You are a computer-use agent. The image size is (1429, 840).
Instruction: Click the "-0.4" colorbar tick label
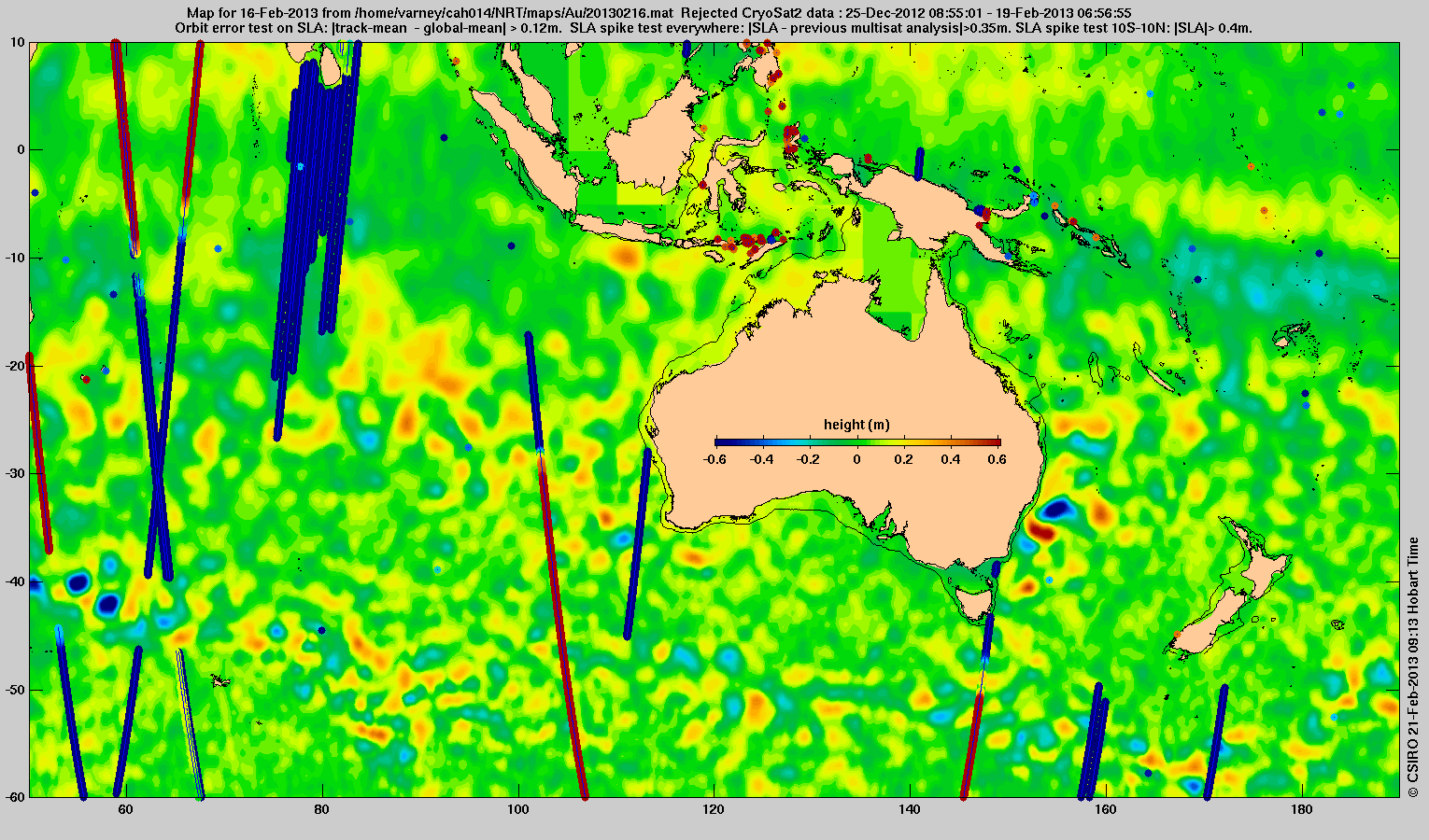[762, 459]
